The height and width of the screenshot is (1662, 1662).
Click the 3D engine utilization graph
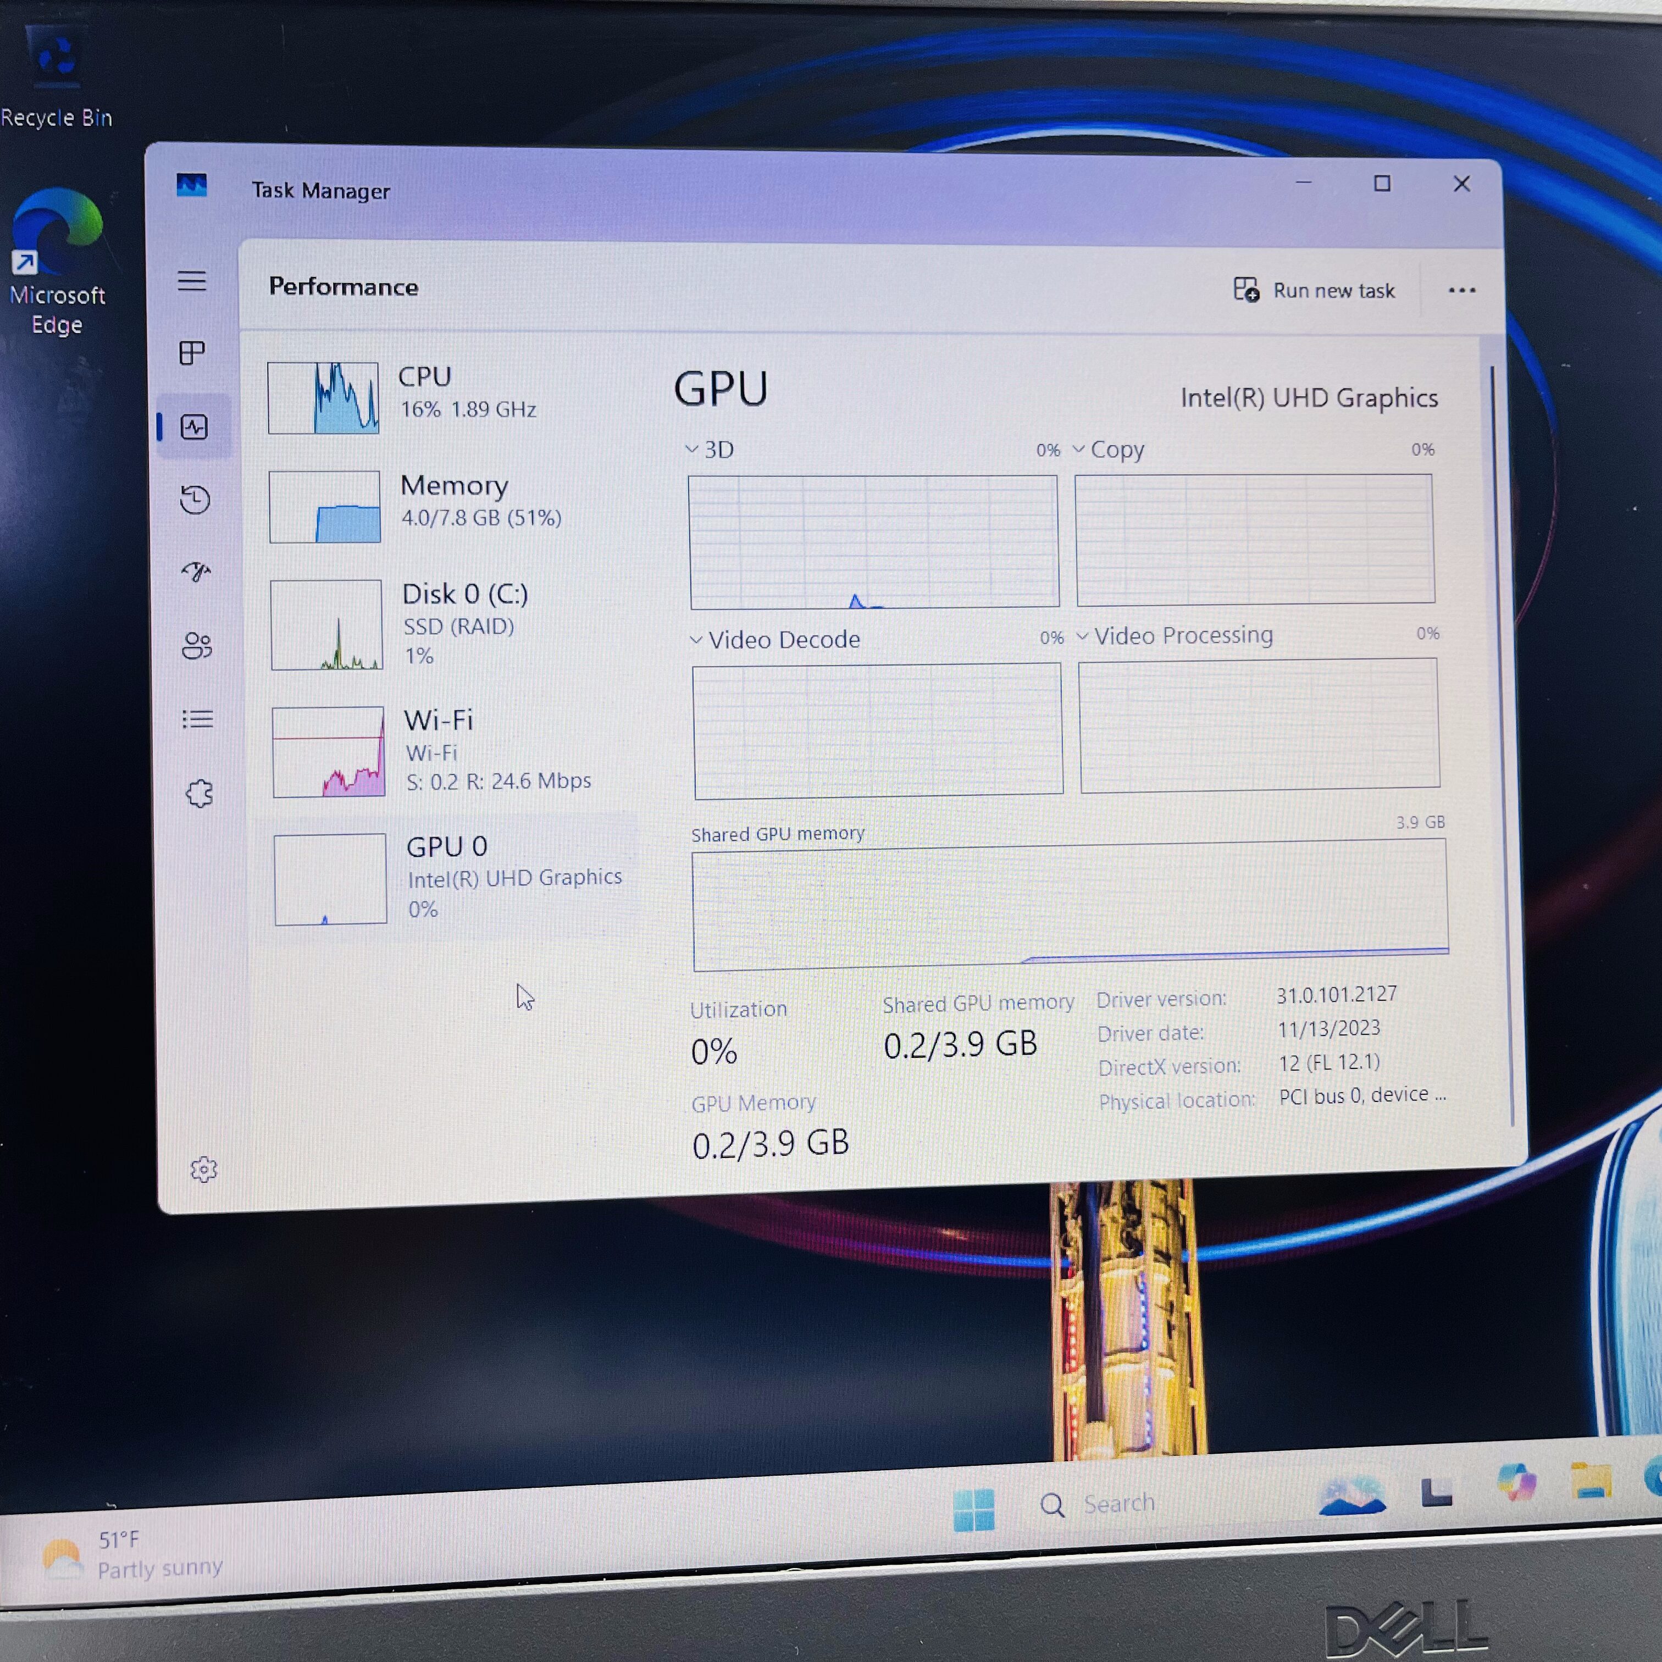tap(874, 542)
